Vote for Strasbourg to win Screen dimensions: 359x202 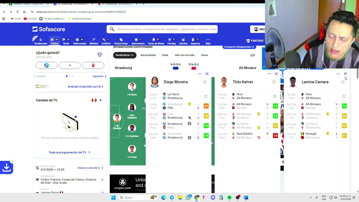point(47,65)
